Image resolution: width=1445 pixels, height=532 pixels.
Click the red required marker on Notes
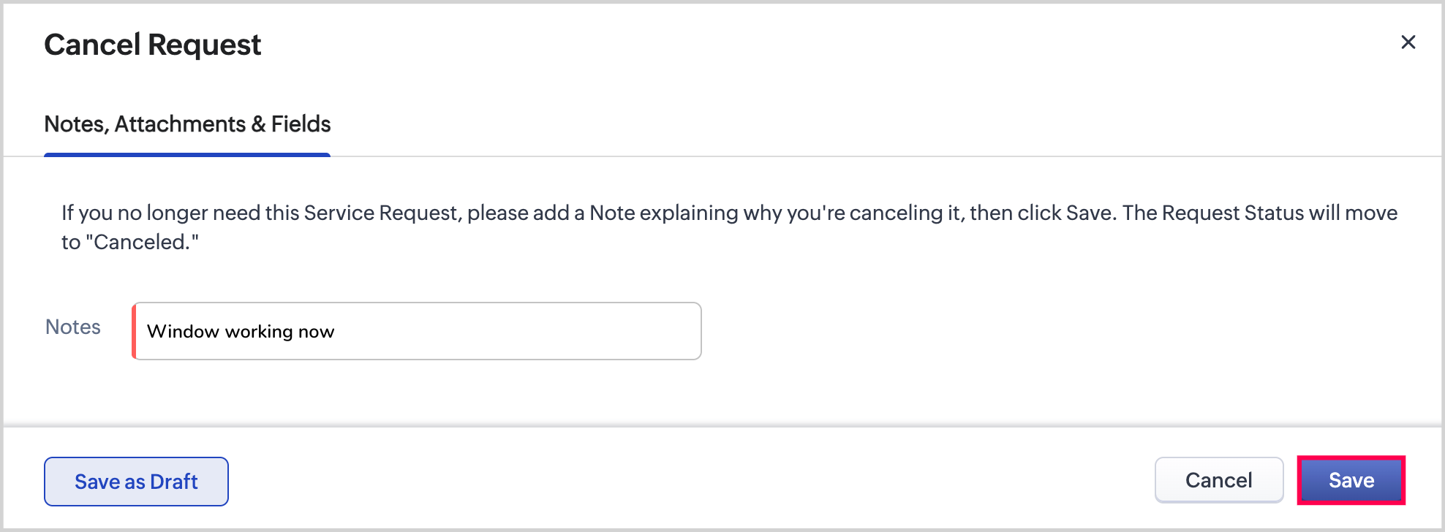tap(134, 331)
